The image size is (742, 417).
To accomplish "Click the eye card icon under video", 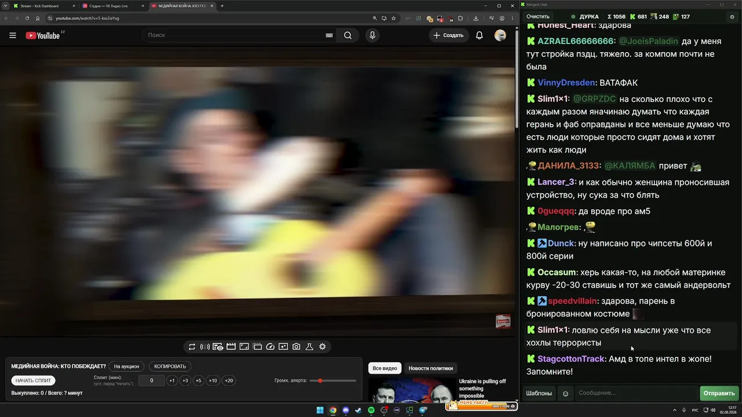I will tap(218, 347).
